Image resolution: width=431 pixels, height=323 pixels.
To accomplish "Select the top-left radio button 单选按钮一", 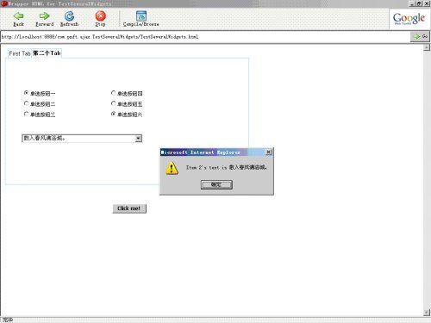I will (26, 93).
